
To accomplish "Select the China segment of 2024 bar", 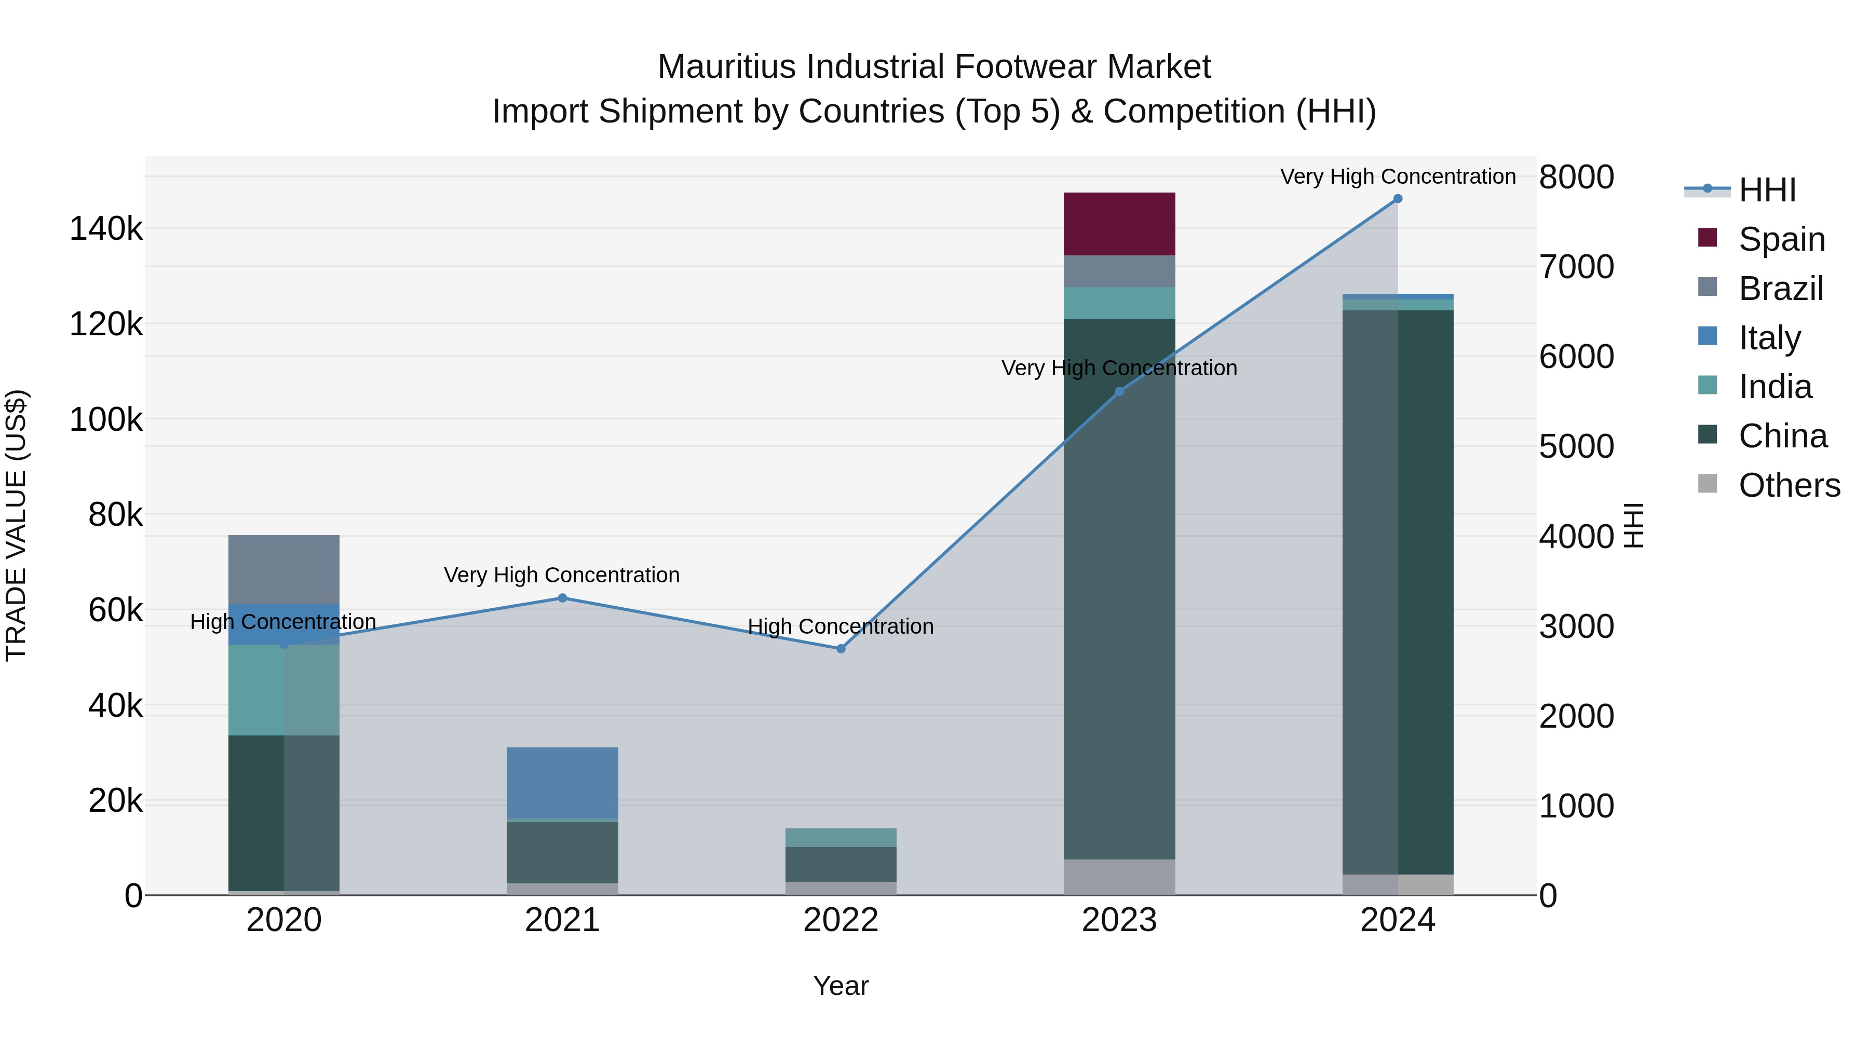I will [x=1398, y=593].
